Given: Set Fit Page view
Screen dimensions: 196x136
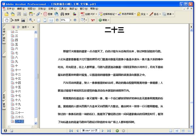Looking at the screenshot, I should (45, 20).
